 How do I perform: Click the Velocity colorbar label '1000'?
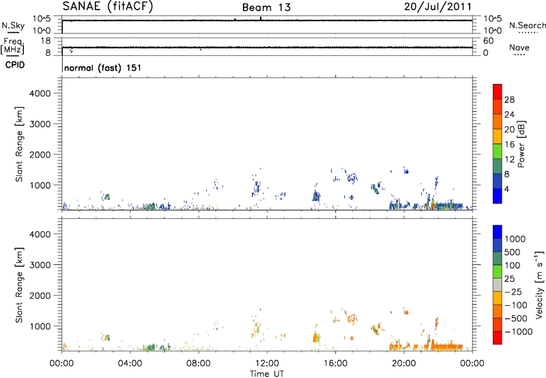[515, 239]
